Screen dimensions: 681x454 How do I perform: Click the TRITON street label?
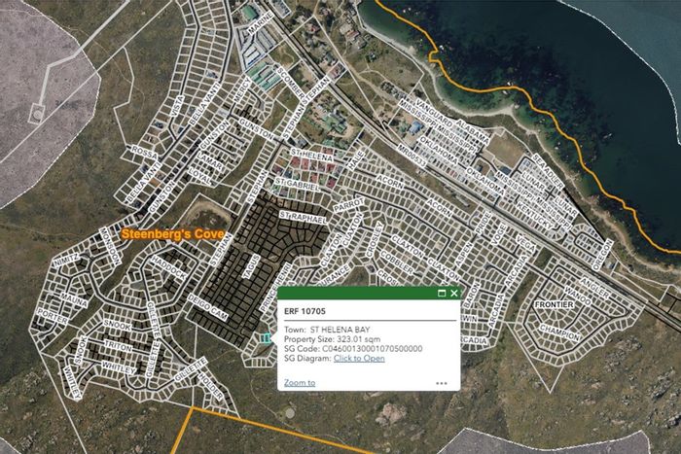pos(118,346)
